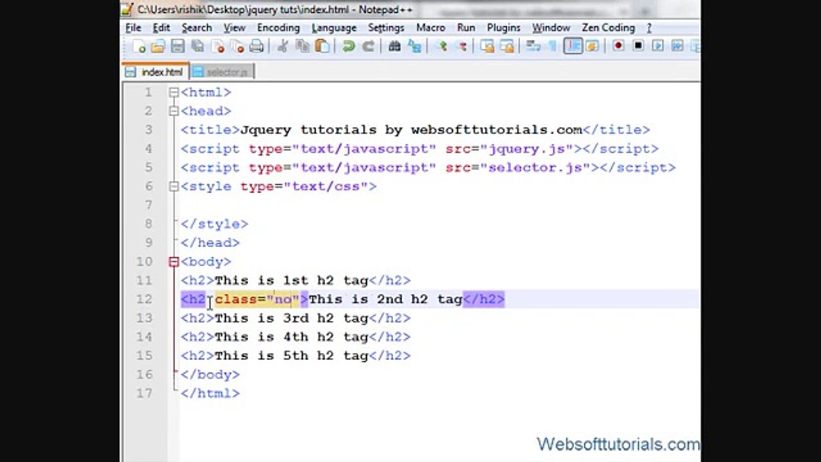Open the Settings menu
Image resolution: width=821 pixels, height=462 pixels.
(386, 28)
